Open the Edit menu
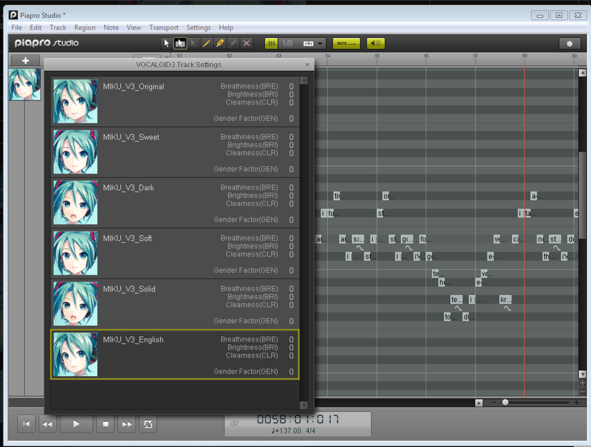Image resolution: width=591 pixels, height=447 pixels. click(35, 28)
